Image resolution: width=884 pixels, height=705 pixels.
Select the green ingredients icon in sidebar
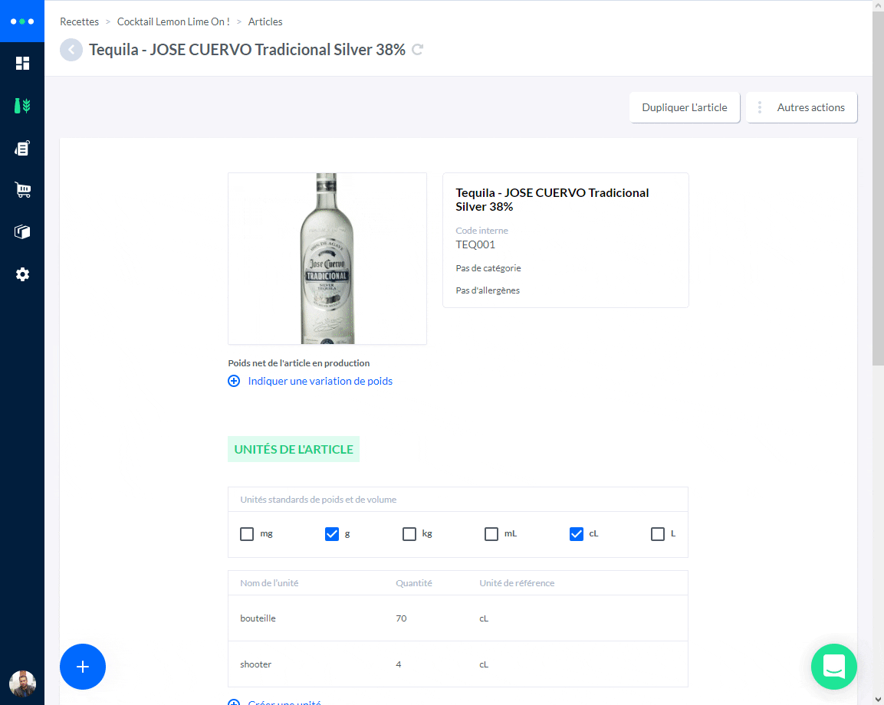click(23, 105)
